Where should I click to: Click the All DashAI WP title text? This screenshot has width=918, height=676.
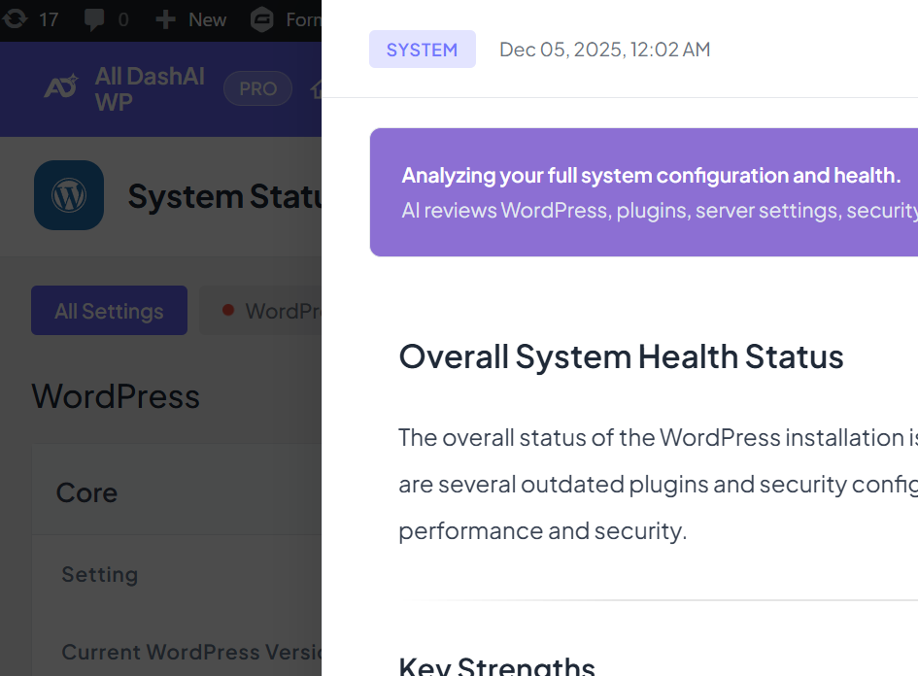(150, 88)
